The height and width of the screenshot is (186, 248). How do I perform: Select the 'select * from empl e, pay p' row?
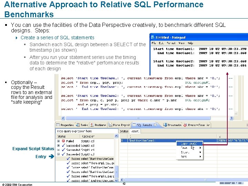point(90,176)
